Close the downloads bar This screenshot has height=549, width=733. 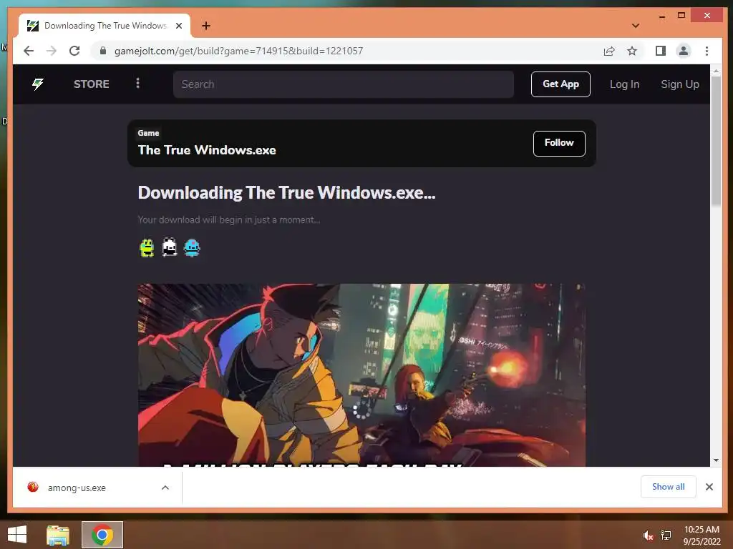[x=709, y=487]
